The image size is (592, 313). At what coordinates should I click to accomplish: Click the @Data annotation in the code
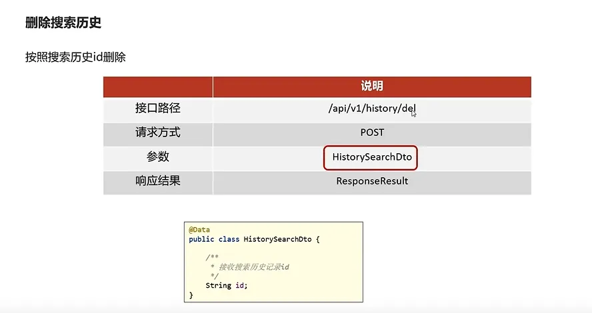click(199, 230)
